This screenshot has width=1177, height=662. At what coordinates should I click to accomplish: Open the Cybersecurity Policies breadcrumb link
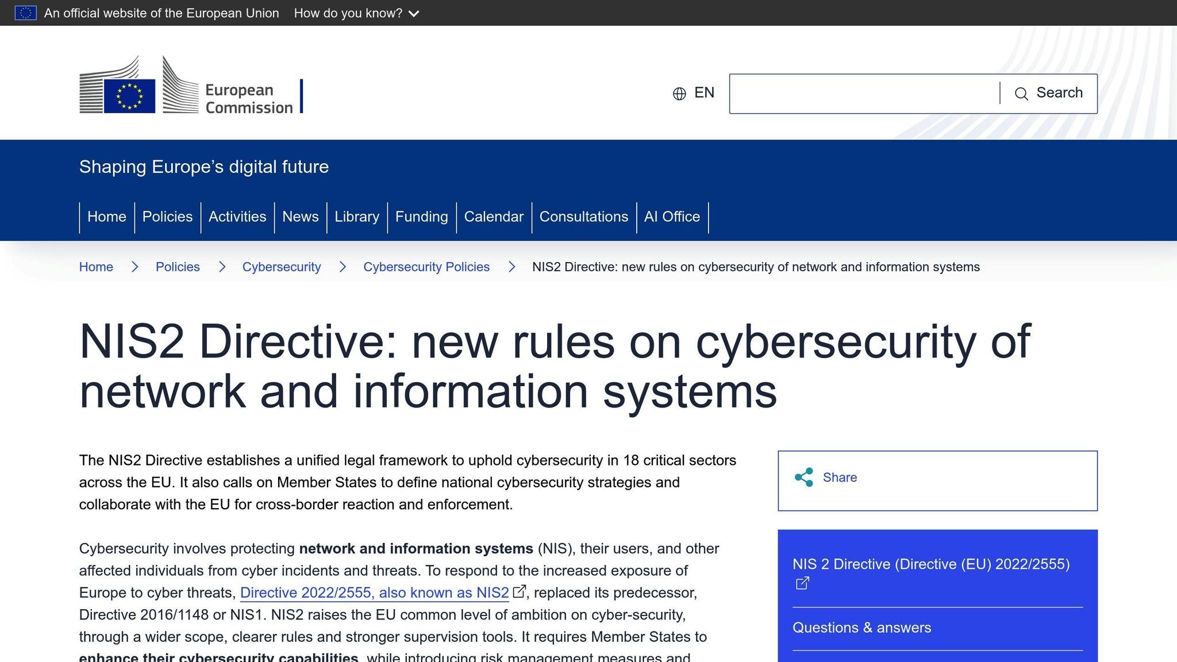click(426, 267)
